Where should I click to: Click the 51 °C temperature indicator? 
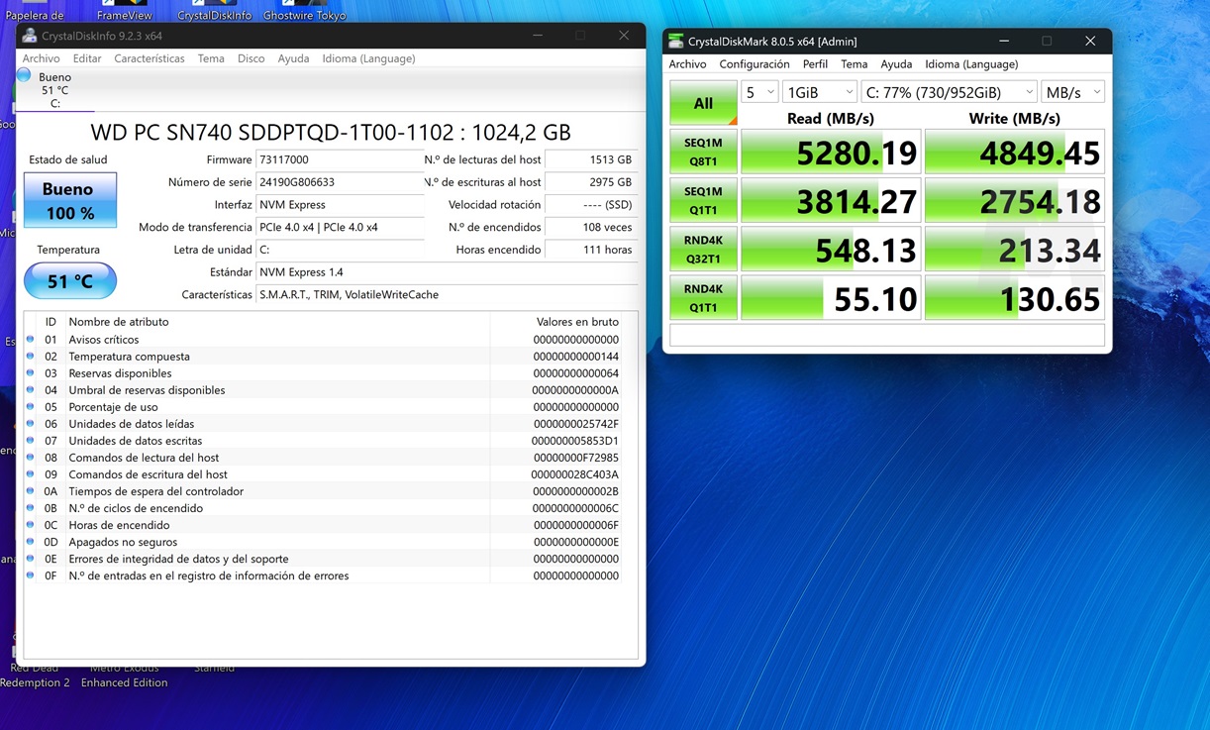point(70,281)
